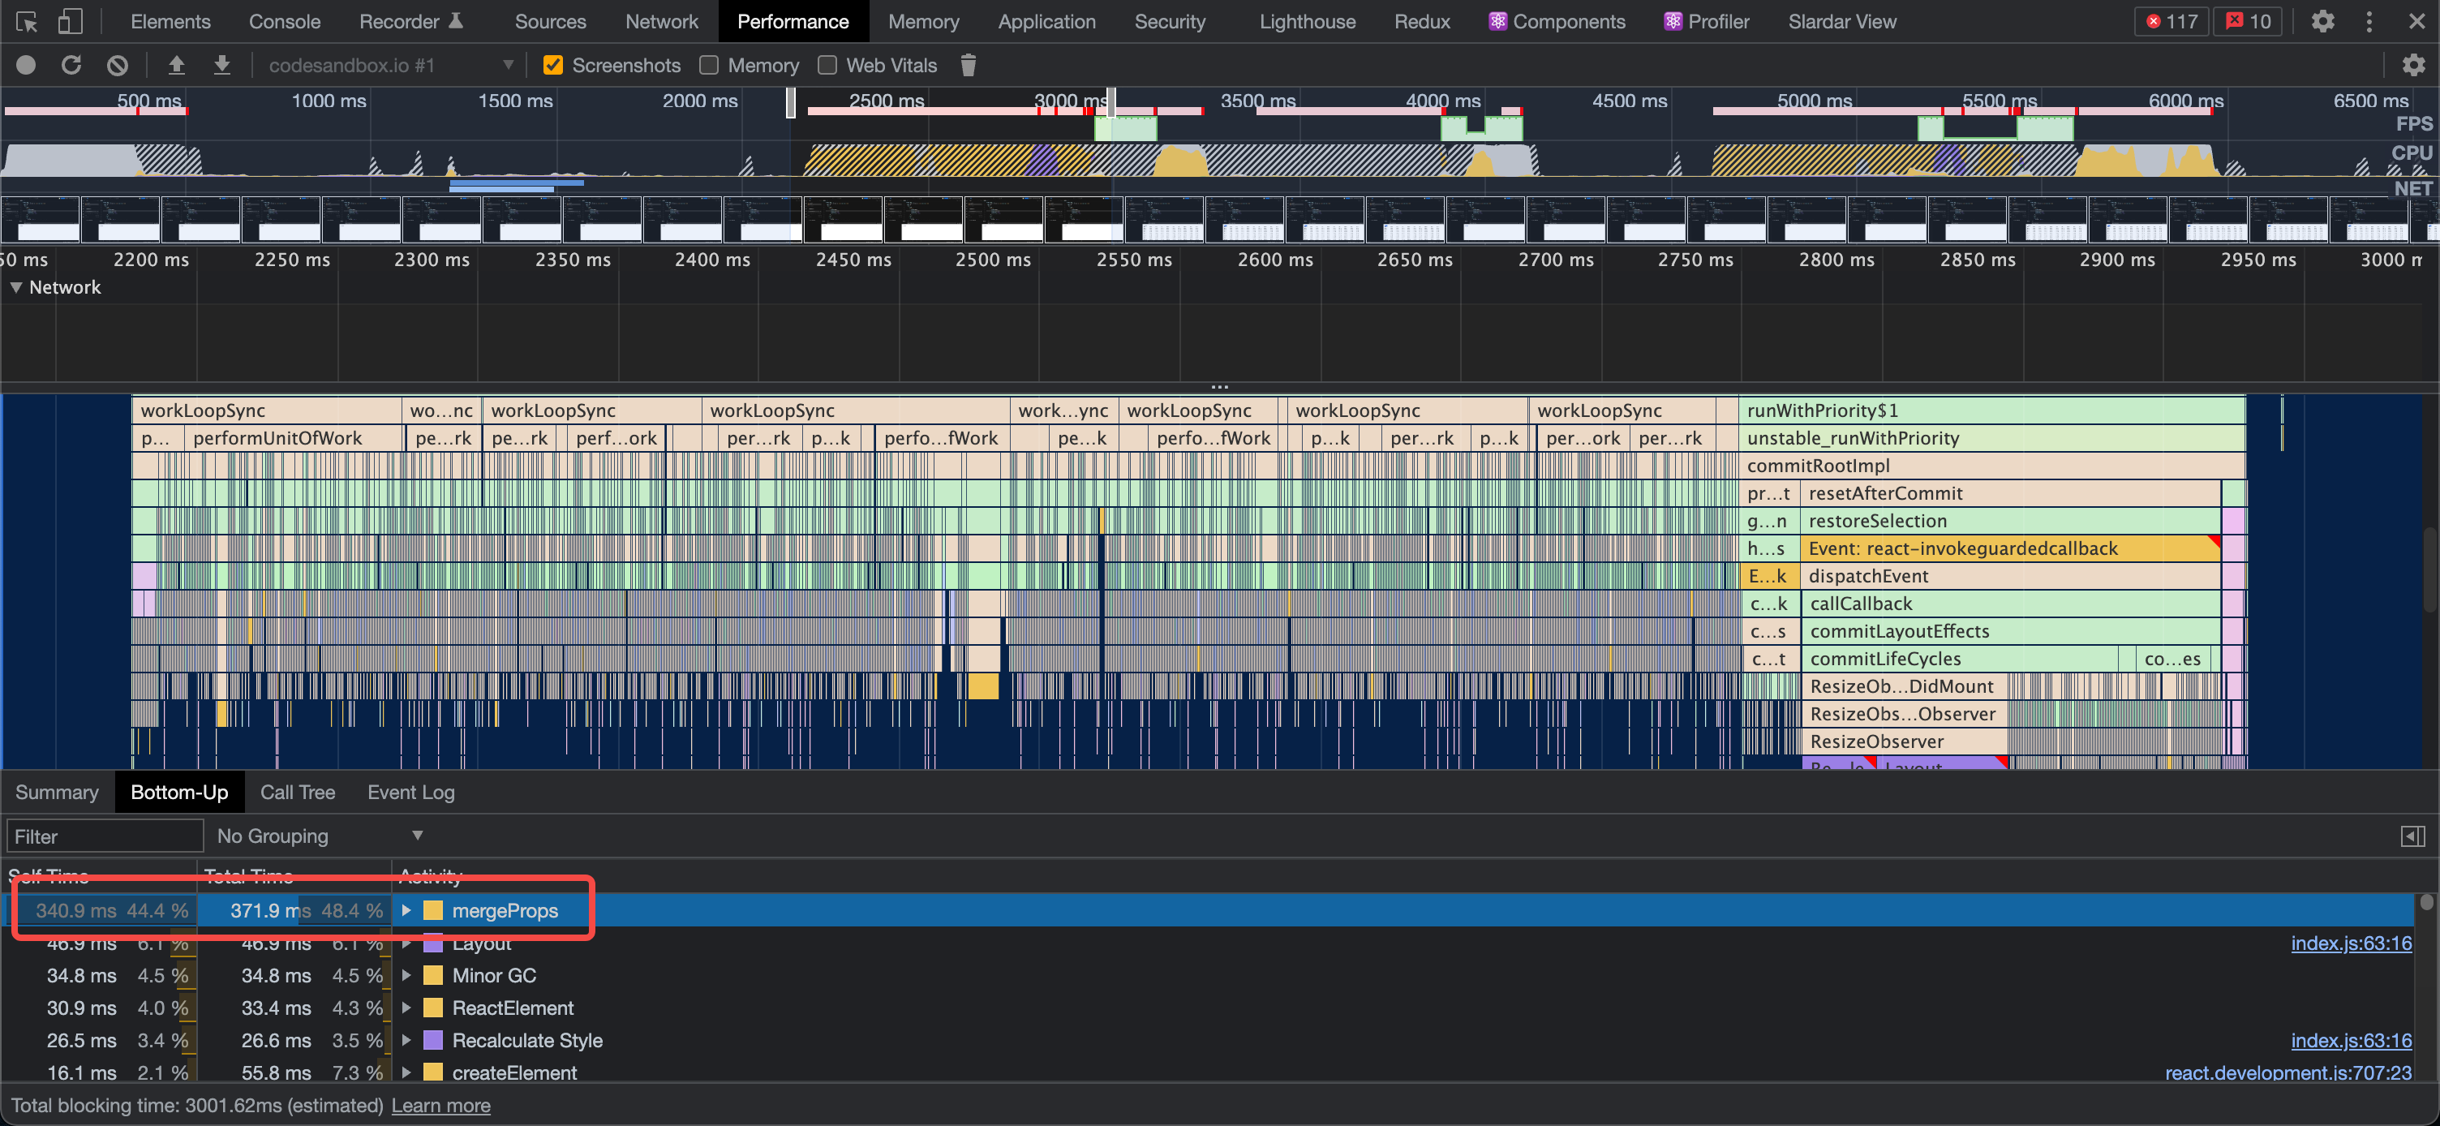Toggle the device toolbar icon
Viewport: 2440px width, 1126px height.
click(70, 22)
